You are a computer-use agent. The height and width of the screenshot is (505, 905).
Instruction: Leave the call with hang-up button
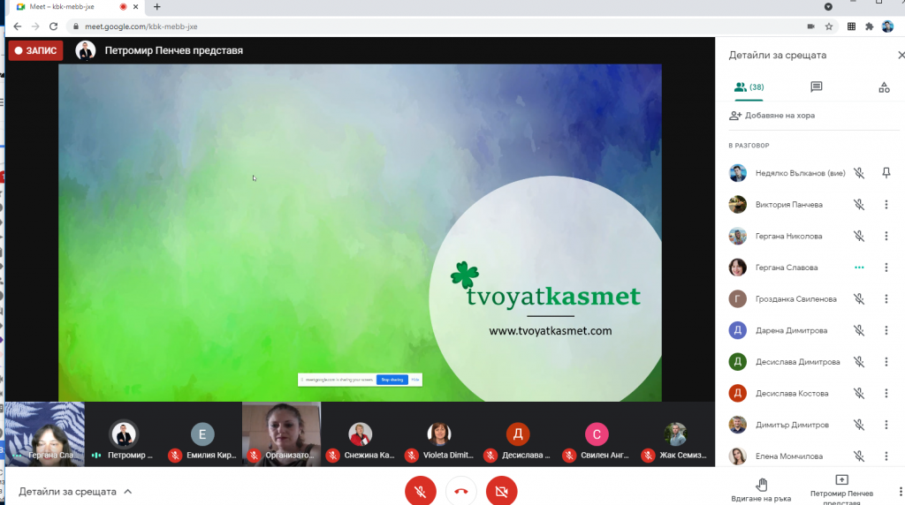[460, 491]
